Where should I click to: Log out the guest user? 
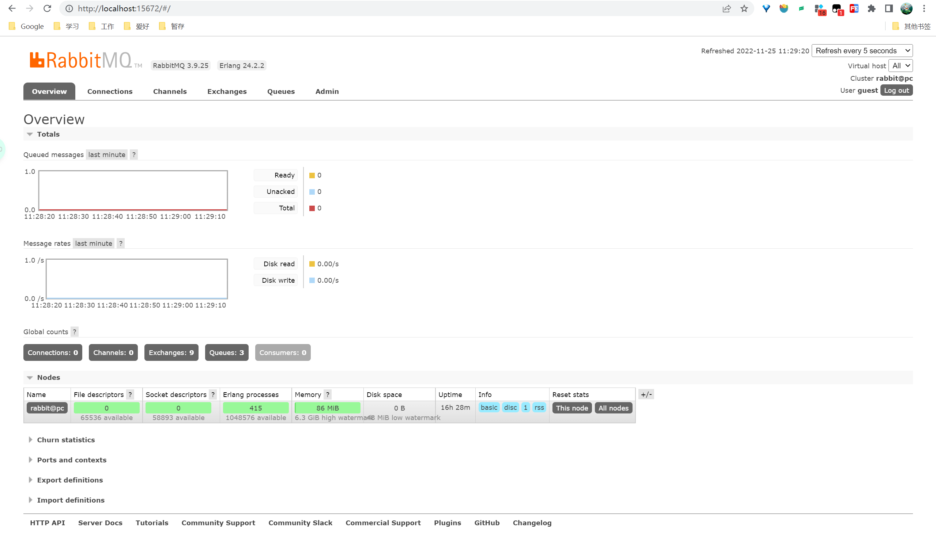pyautogui.click(x=897, y=91)
